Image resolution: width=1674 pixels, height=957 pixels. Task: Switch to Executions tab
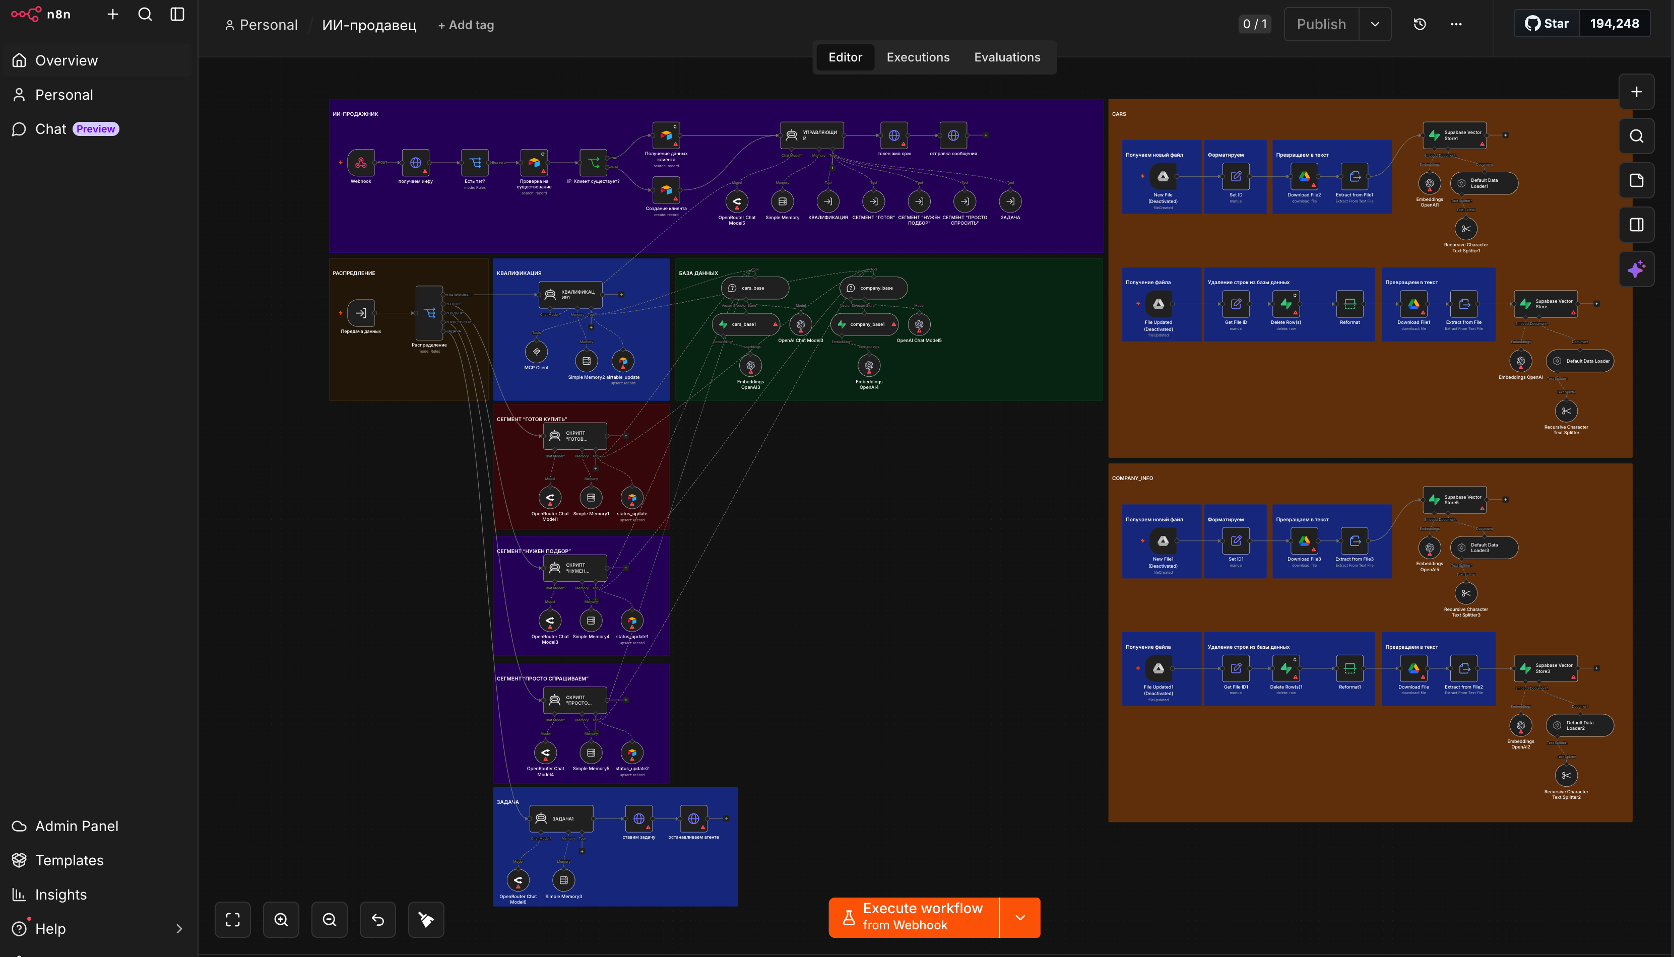pyautogui.click(x=918, y=57)
